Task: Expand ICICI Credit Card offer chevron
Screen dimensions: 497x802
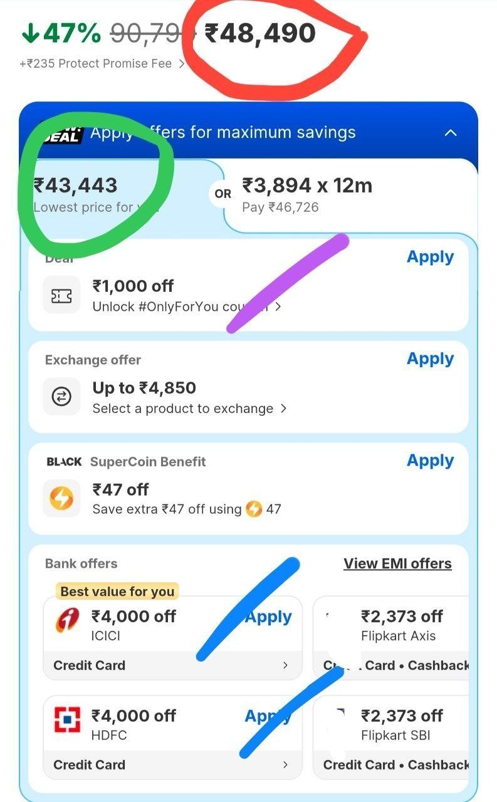Action: pos(285,665)
